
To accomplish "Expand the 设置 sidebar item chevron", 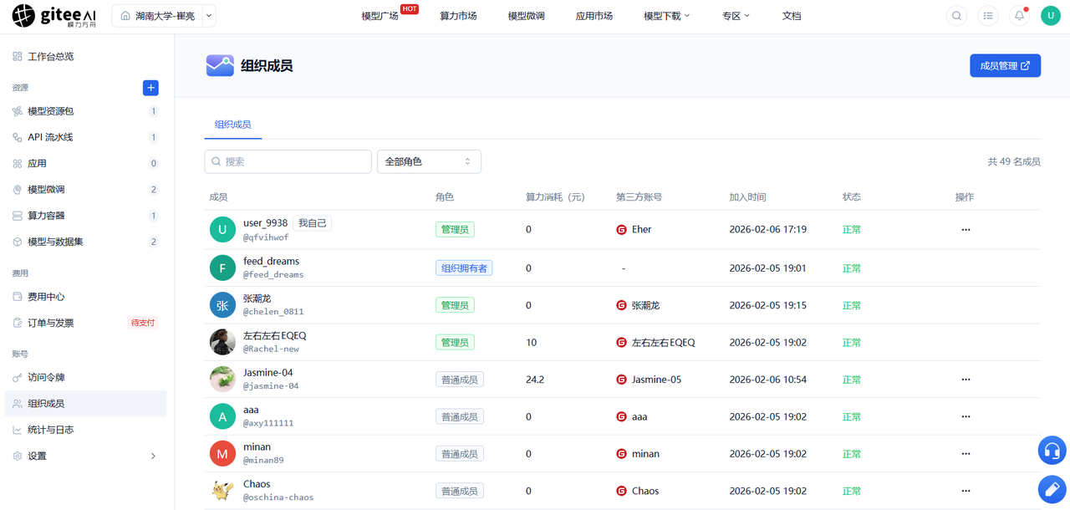I will [x=153, y=456].
